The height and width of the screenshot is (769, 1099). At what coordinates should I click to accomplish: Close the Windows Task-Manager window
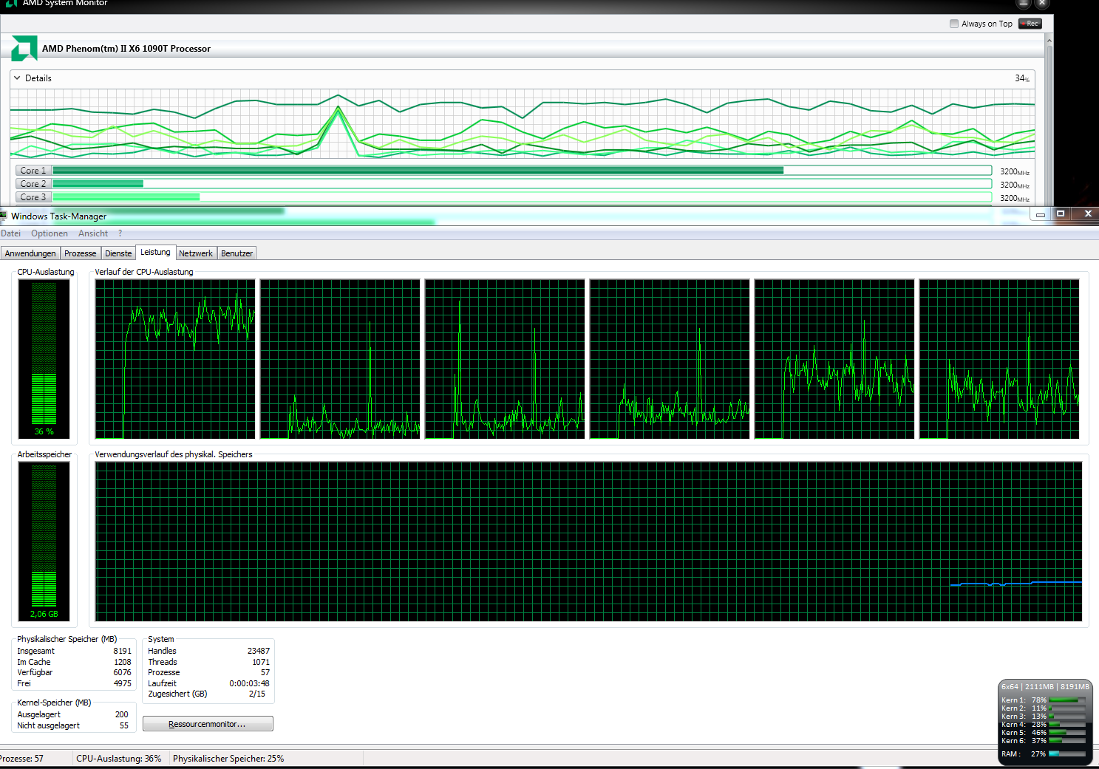pos(1087,213)
